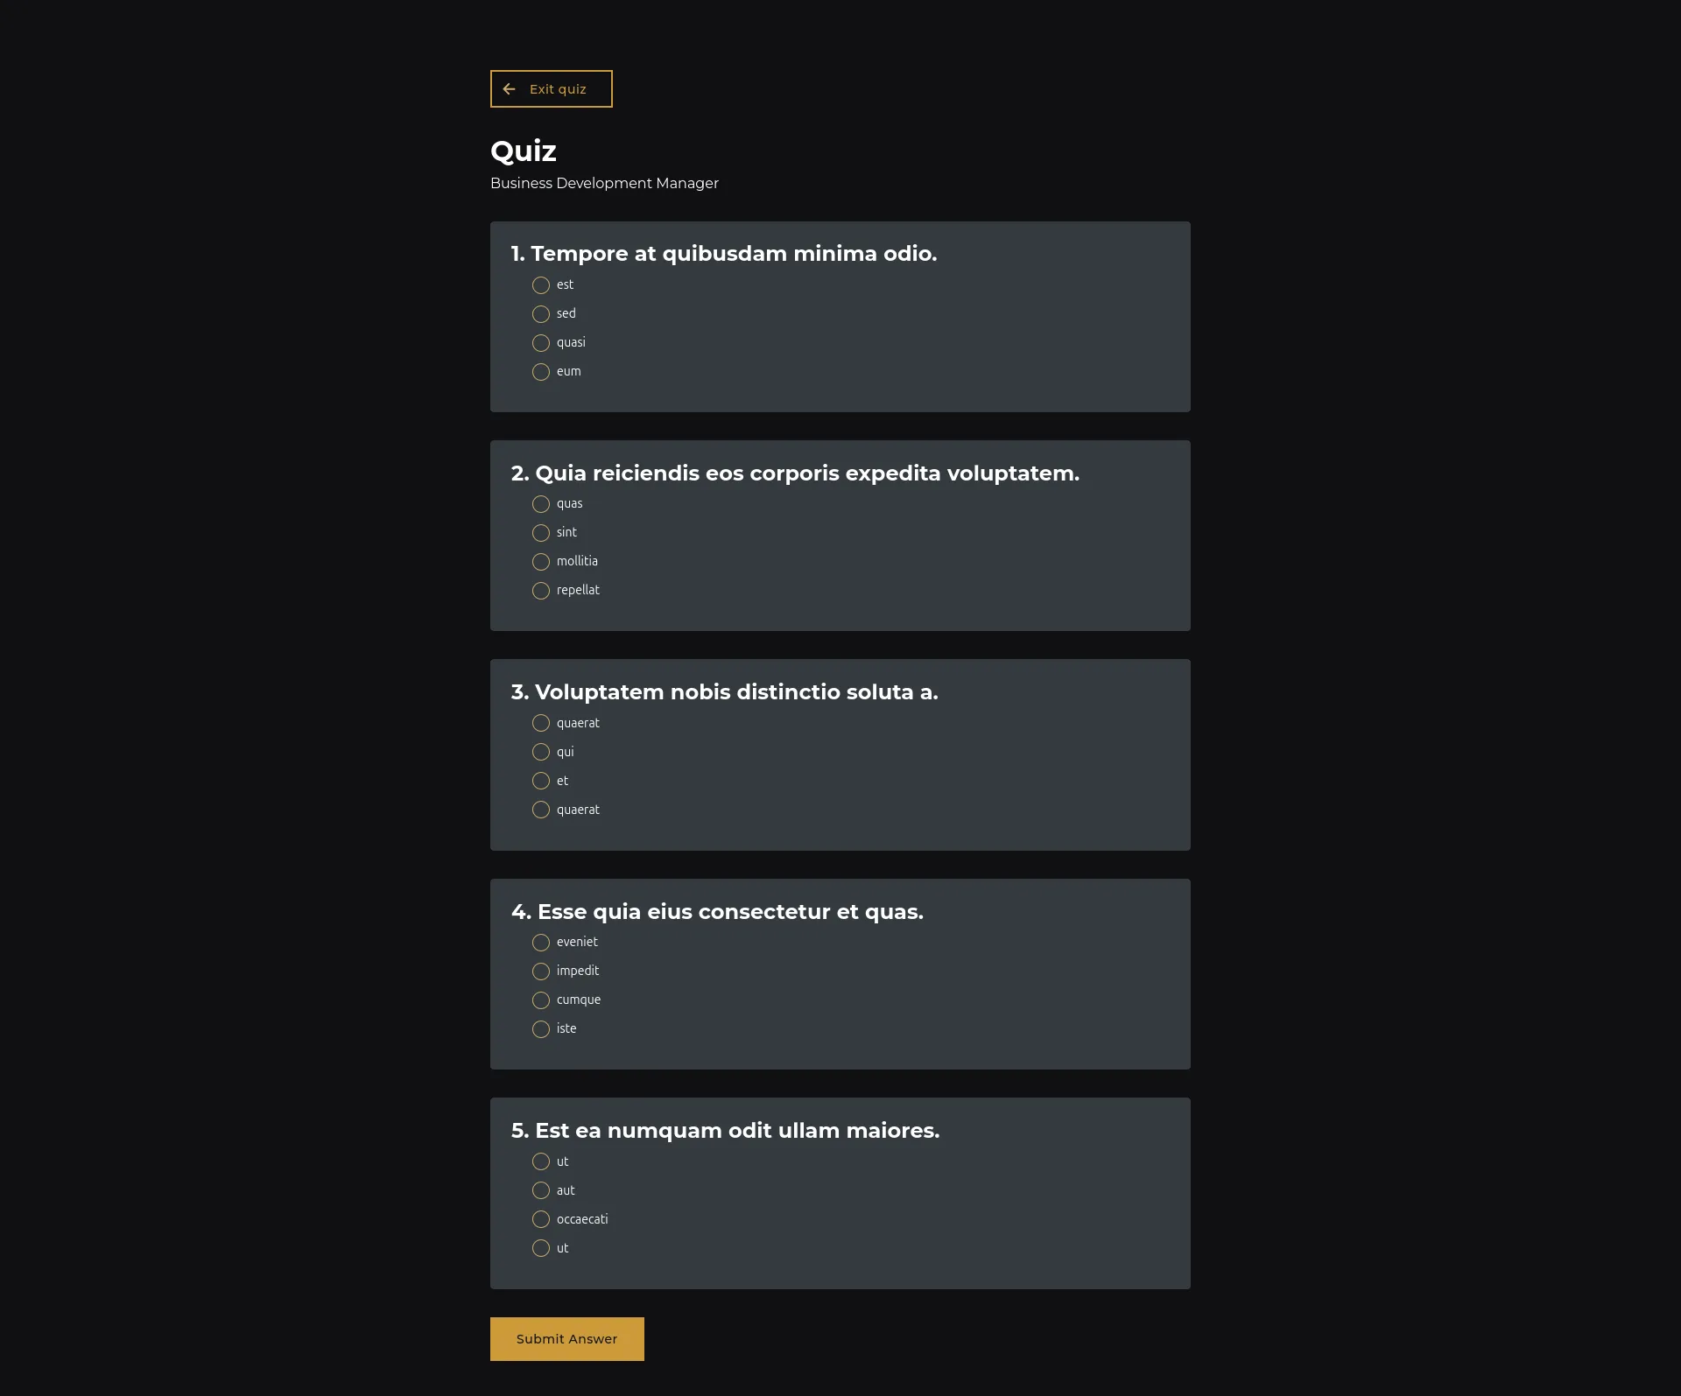Pick the 'repellat' radio button
The height and width of the screenshot is (1396, 1681).
pos(541,591)
